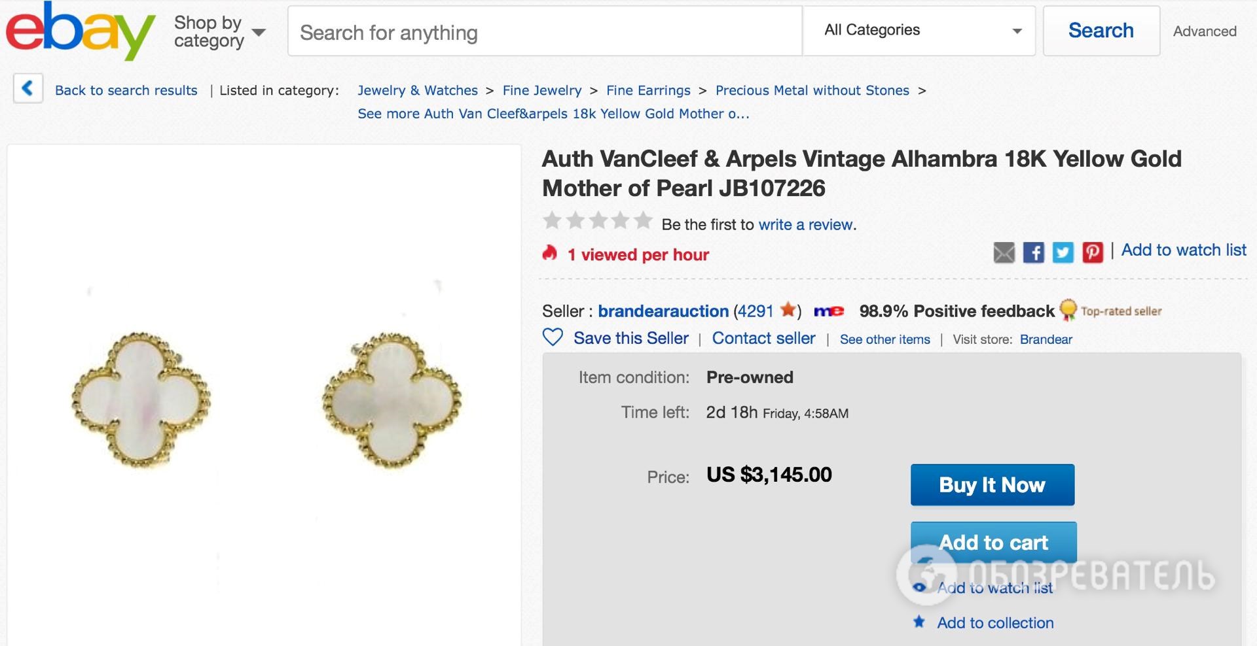Click the heart icon to save seller
Screen dimensions: 1257x646
tap(553, 337)
